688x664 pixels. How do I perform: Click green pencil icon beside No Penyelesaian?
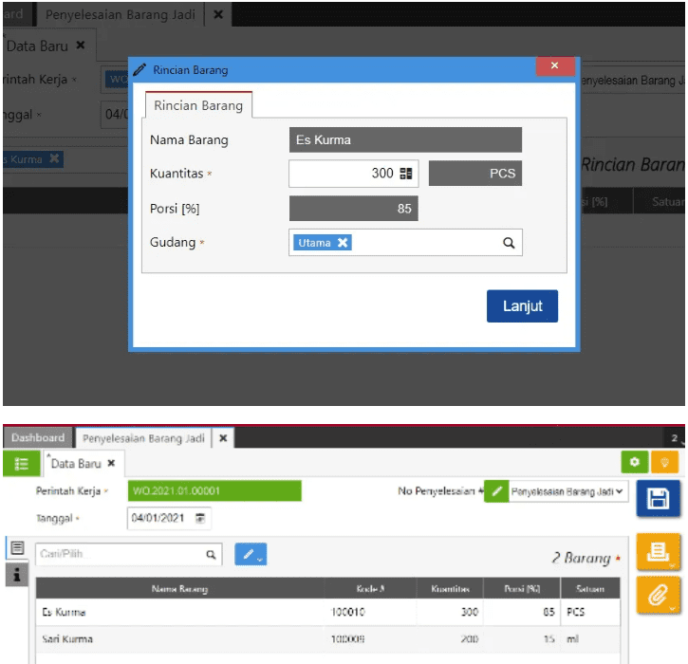tap(496, 491)
